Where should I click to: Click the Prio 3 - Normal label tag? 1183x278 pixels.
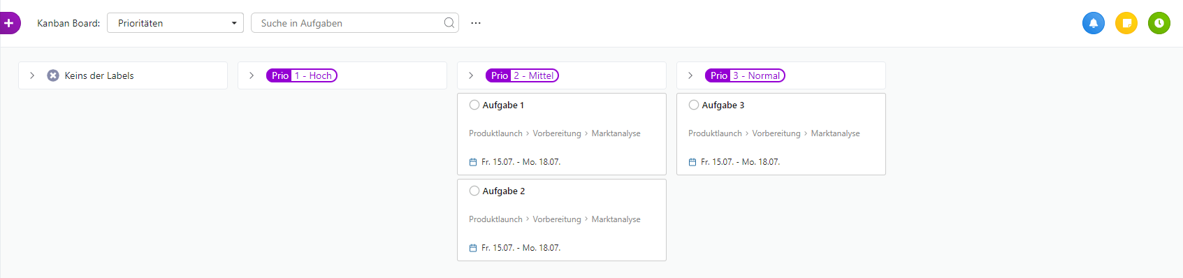click(x=745, y=75)
